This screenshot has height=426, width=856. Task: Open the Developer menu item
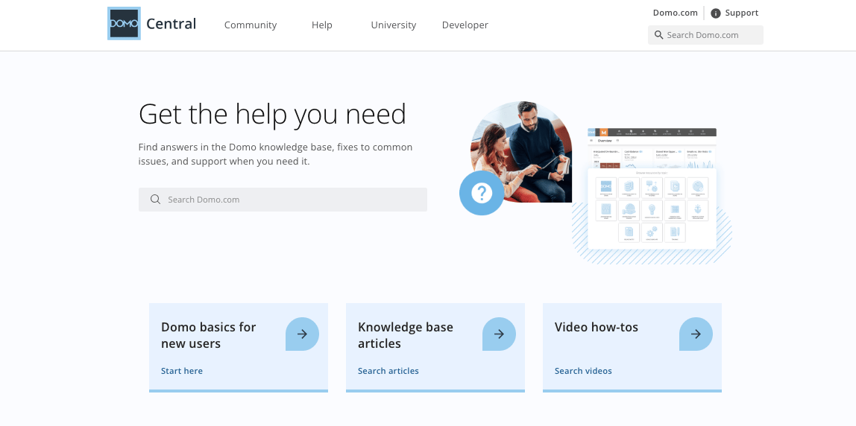[465, 25]
